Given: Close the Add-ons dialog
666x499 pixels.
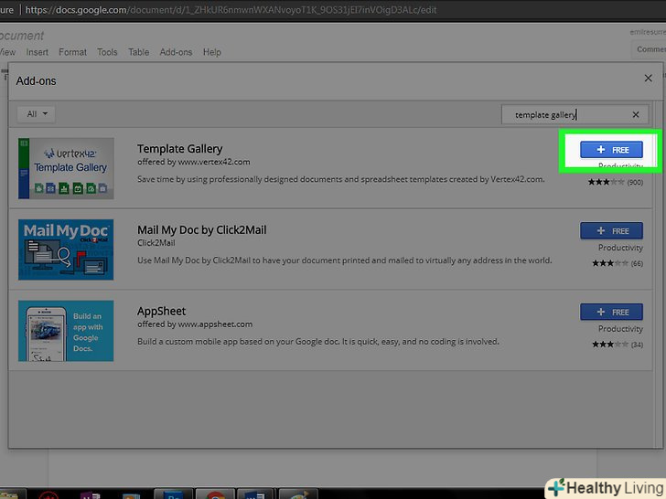Looking at the screenshot, I should coord(648,80).
